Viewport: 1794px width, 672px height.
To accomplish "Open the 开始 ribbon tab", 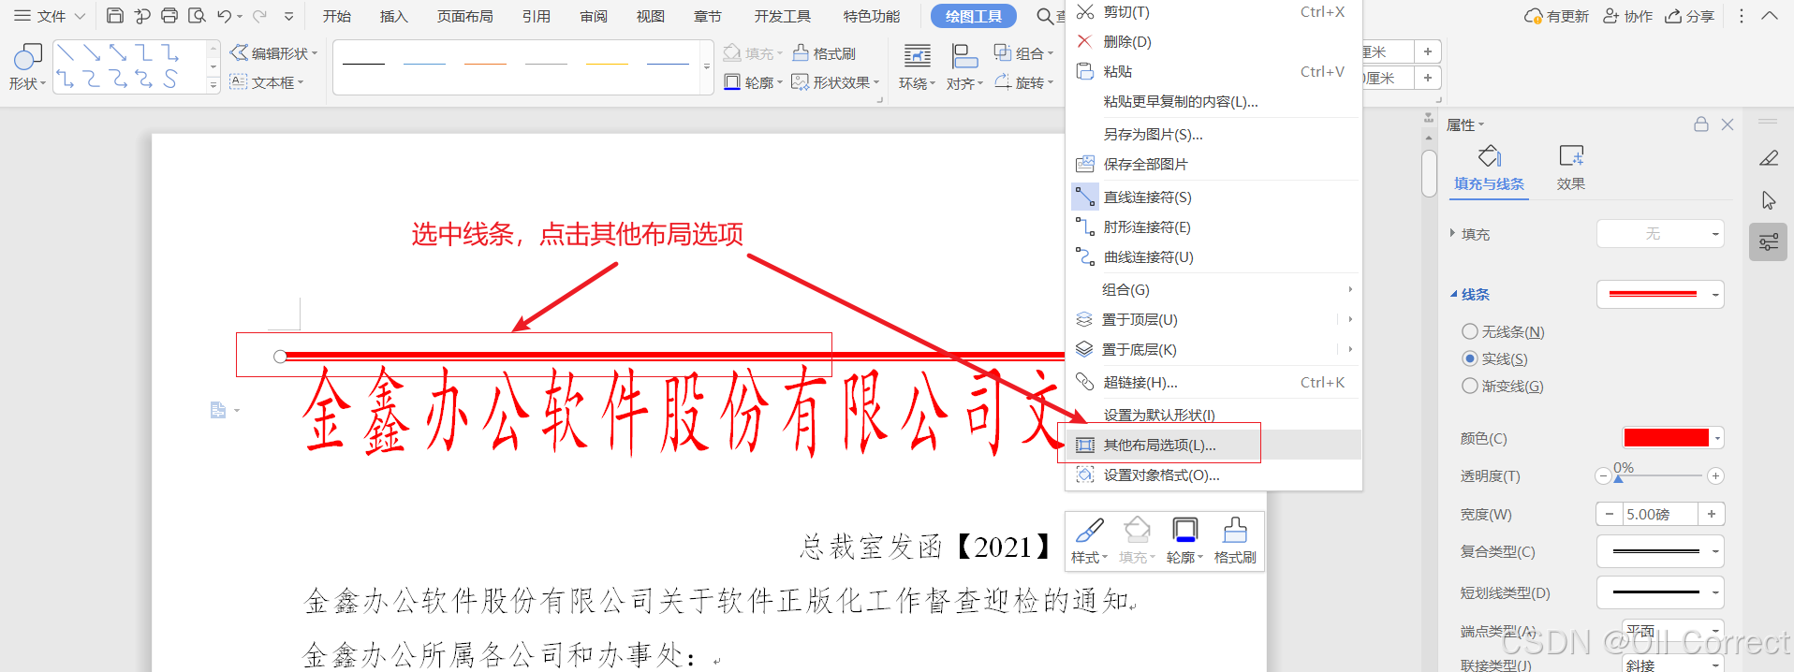I will click(337, 16).
